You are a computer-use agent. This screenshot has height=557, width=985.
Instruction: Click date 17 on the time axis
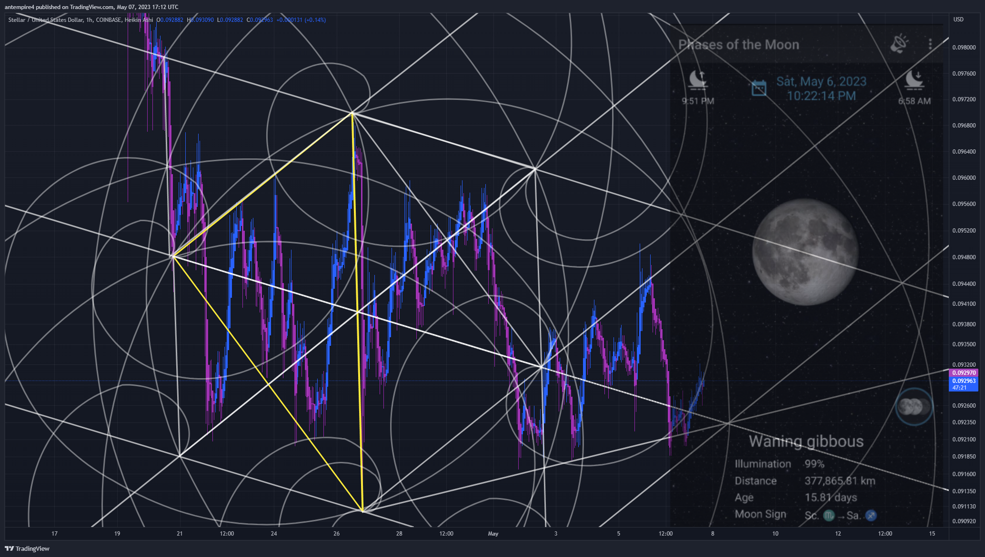click(x=54, y=534)
